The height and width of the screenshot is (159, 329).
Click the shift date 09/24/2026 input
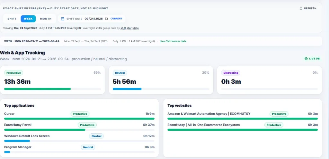[x=93, y=19]
